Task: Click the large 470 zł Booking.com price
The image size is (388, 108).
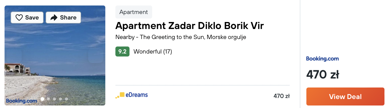Action: (x=323, y=74)
